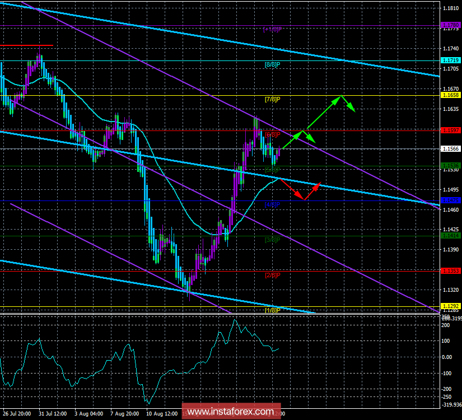Viewport: 462px width, 420px height.
Task: Click the 1.1353 red price tag
Action: 450,270
